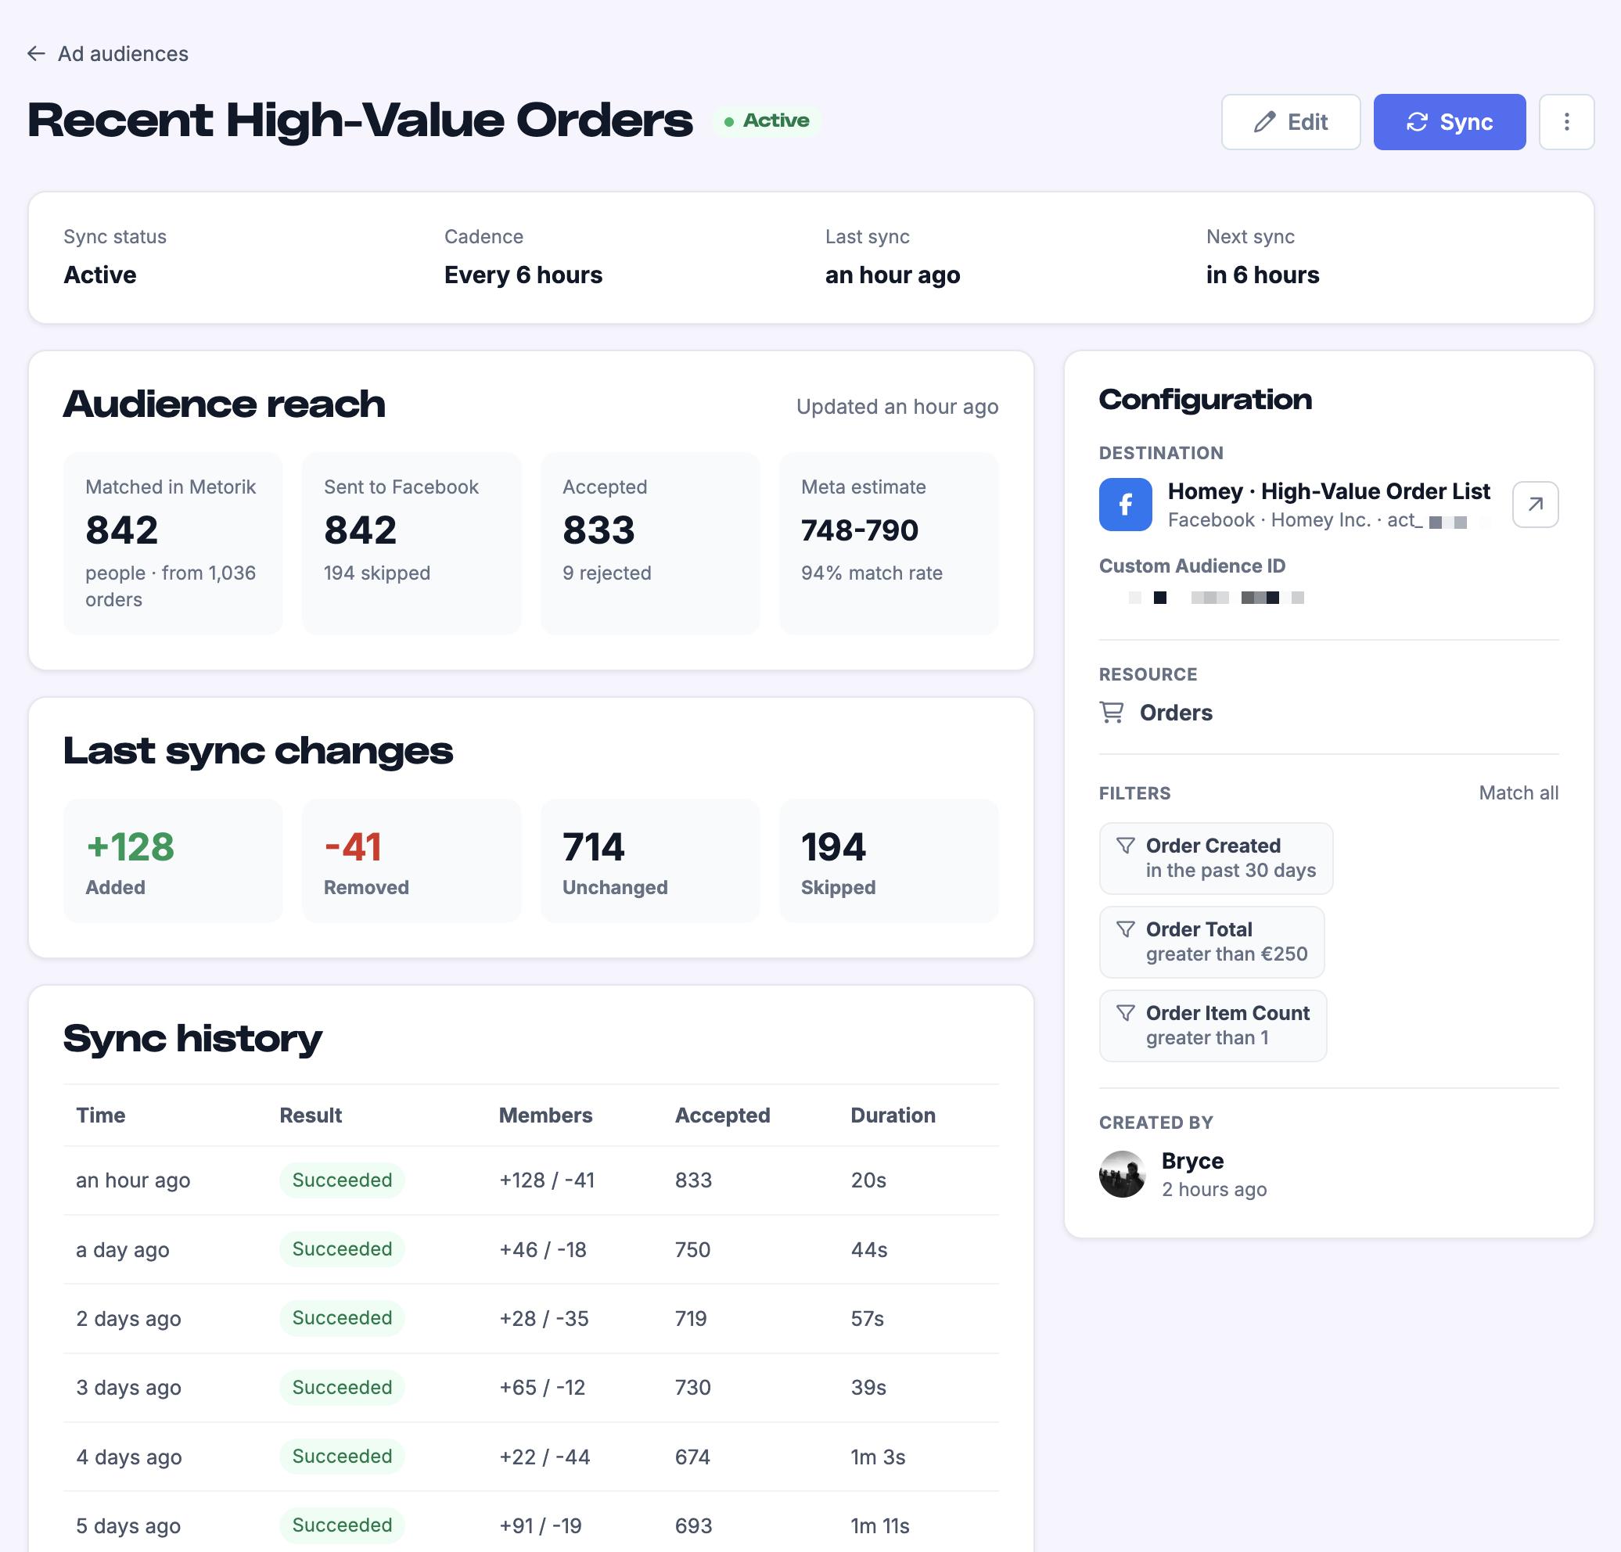Click Succeeded badge for 2 days ago
Image resolution: width=1621 pixels, height=1552 pixels.
tap(343, 1318)
